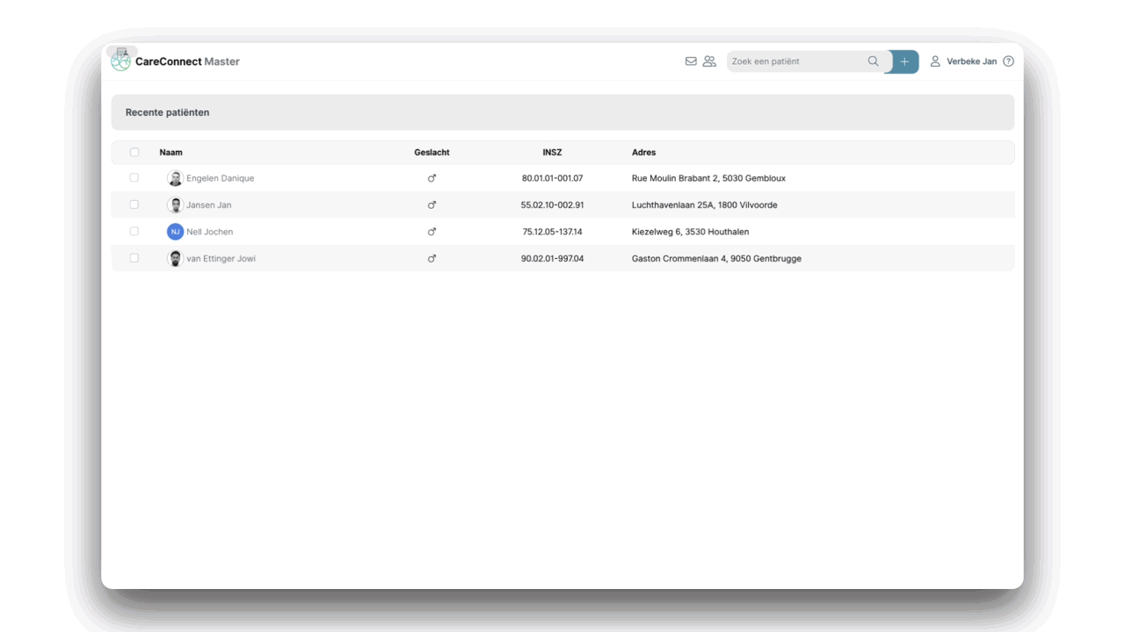Open the patient record of Jansen Jan
The width and height of the screenshot is (1125, 632).
pos(211,205)
